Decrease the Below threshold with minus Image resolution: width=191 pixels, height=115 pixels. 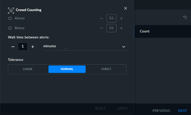point(101,28)
